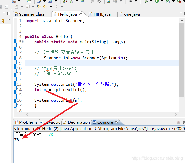Open dropdown next to the server run icon
This screenshot has height=163, width=185.
[77, 1]
